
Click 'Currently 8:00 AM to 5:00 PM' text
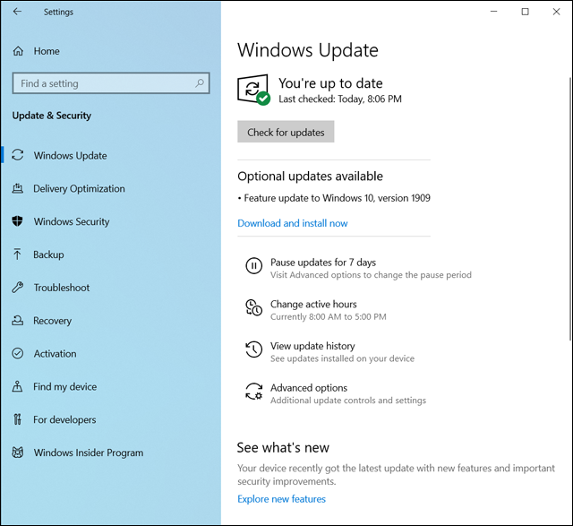click(x=329, y=317)
